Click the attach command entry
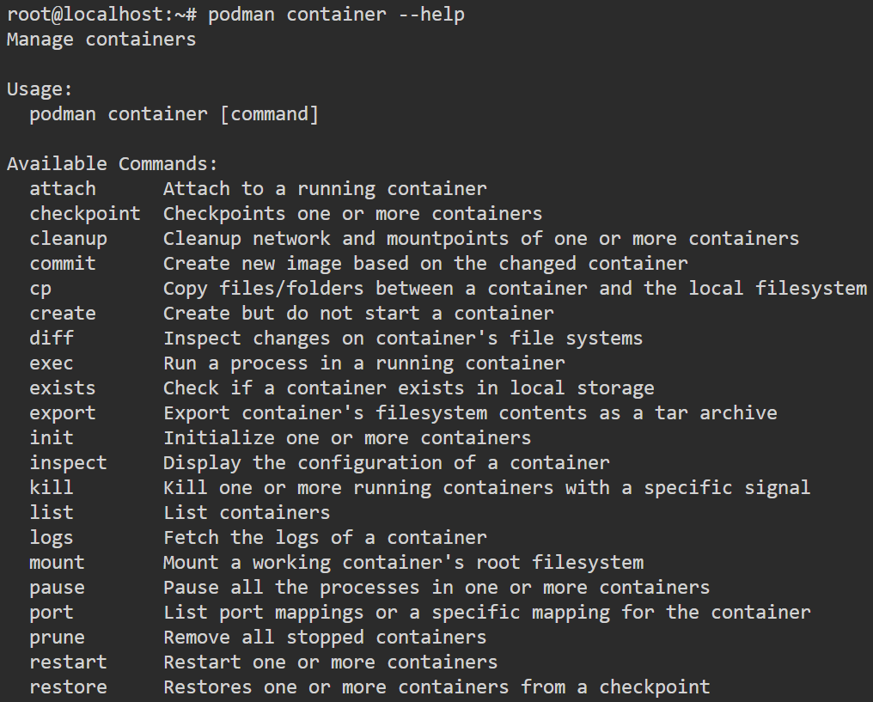 (61, 188)
